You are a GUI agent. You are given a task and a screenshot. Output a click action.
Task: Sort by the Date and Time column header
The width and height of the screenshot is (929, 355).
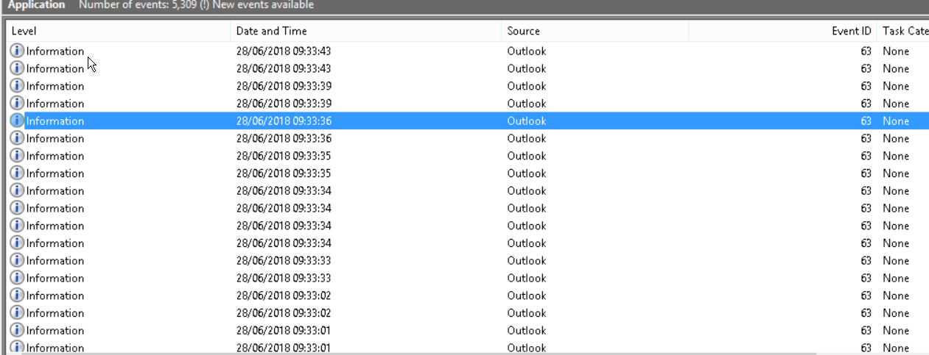click(x=366, y=31)
